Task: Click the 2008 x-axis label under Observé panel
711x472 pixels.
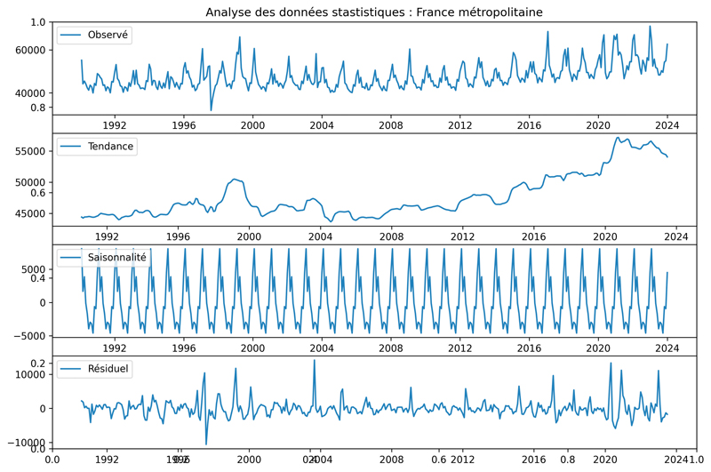Action: (x=391, y=125)
